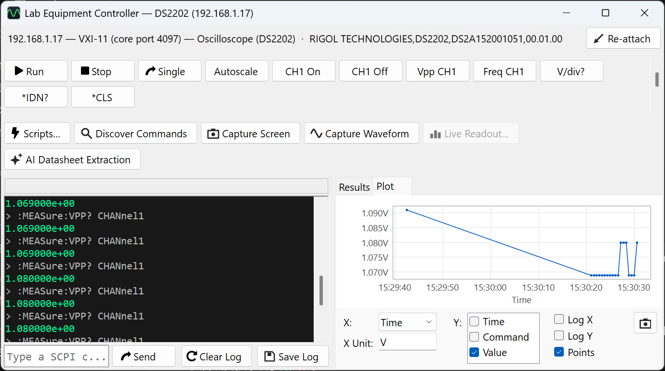Screen dimensions: 665x371
Task: Check the Command option in Y list
Action: click(474, 337)
